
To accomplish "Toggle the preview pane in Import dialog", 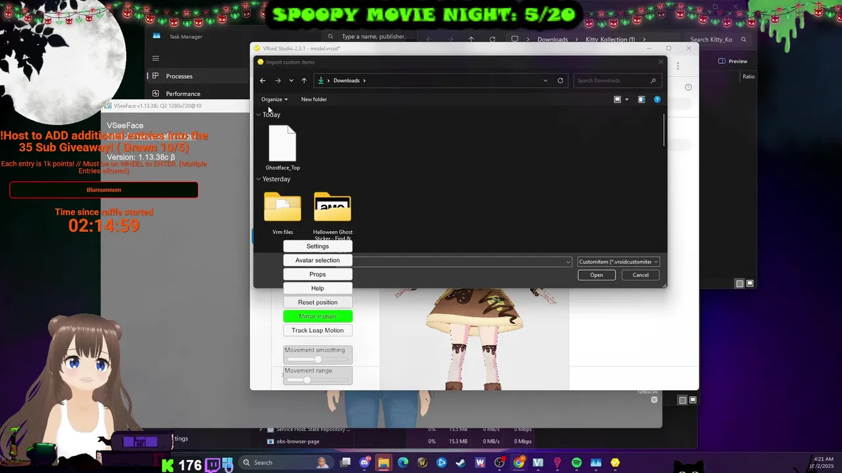I will tap(641, 99).
